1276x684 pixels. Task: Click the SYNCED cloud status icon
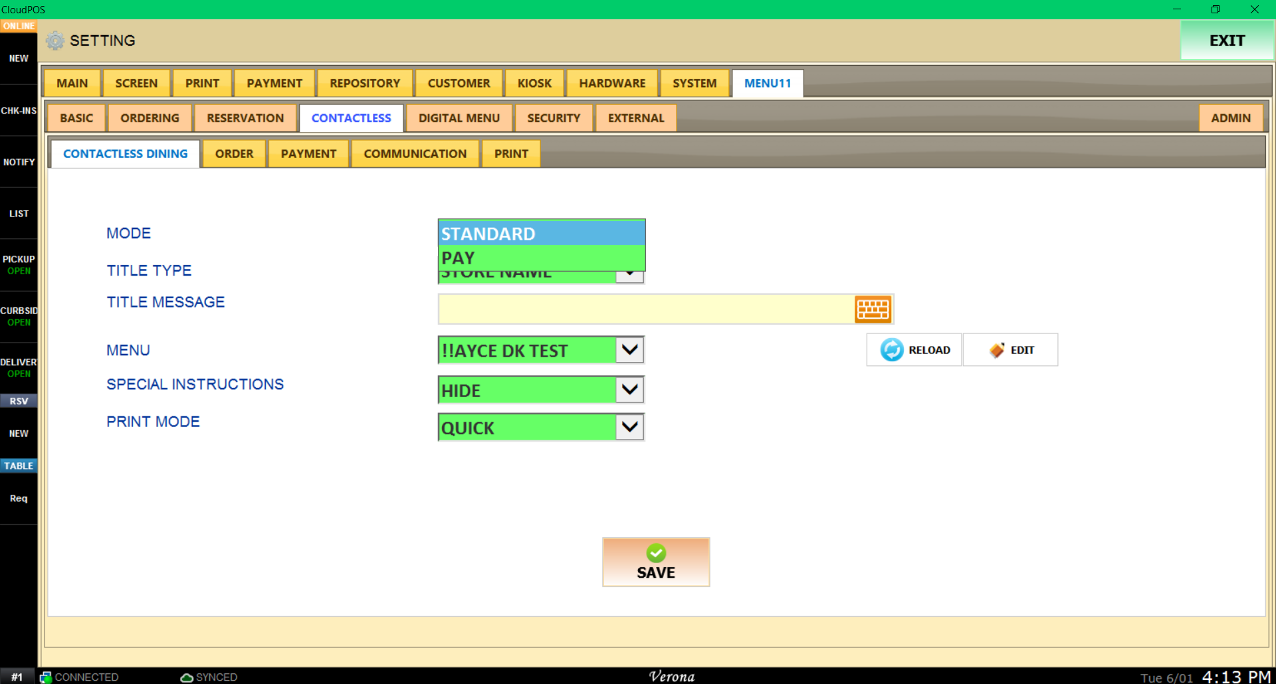(x=187, y=677)
